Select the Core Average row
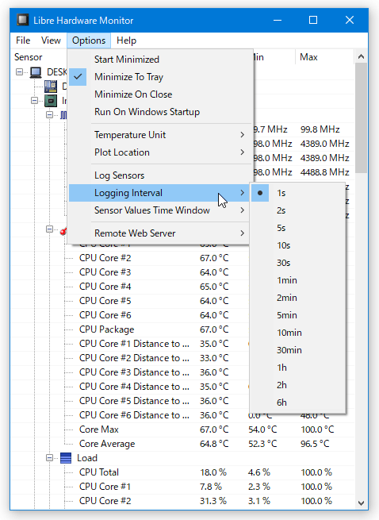Image resolution: width=379 pixels, height=520 pixels. pyautogui.click(x=183, y=444)
